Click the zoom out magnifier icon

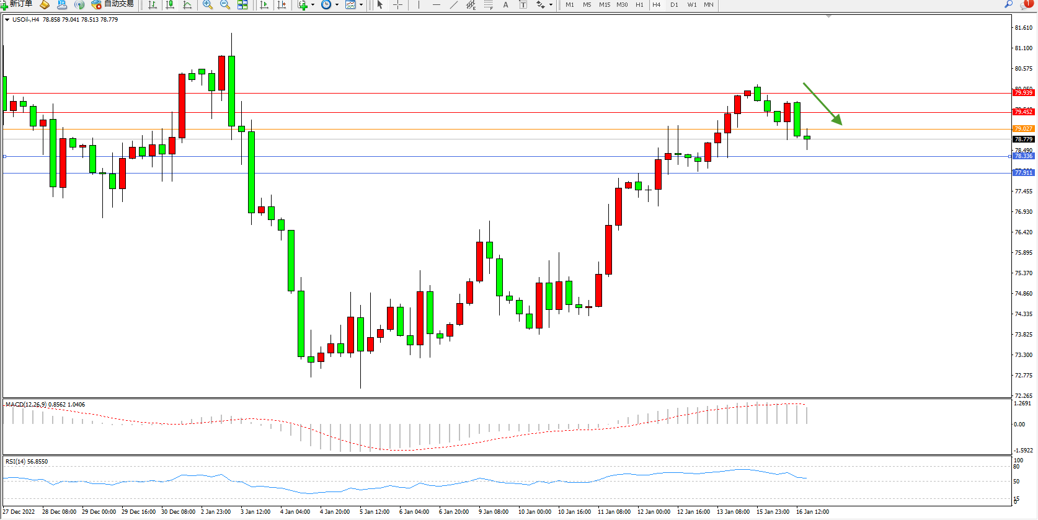click(225, 4)
